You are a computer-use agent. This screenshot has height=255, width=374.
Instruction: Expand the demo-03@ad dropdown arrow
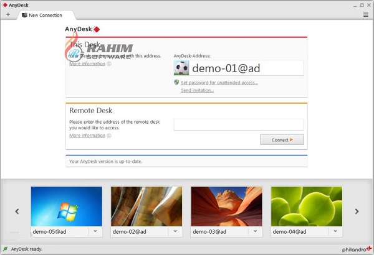(x=255, y=231)
